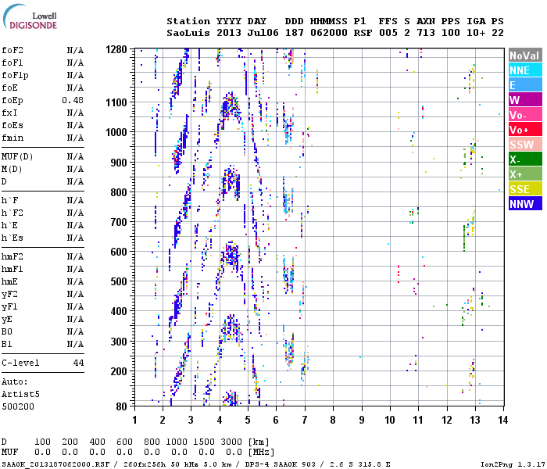Viewport: 547px width, 469px height.
Task: Click the SSW legend swatch
Action: click(x=525, y=144)
